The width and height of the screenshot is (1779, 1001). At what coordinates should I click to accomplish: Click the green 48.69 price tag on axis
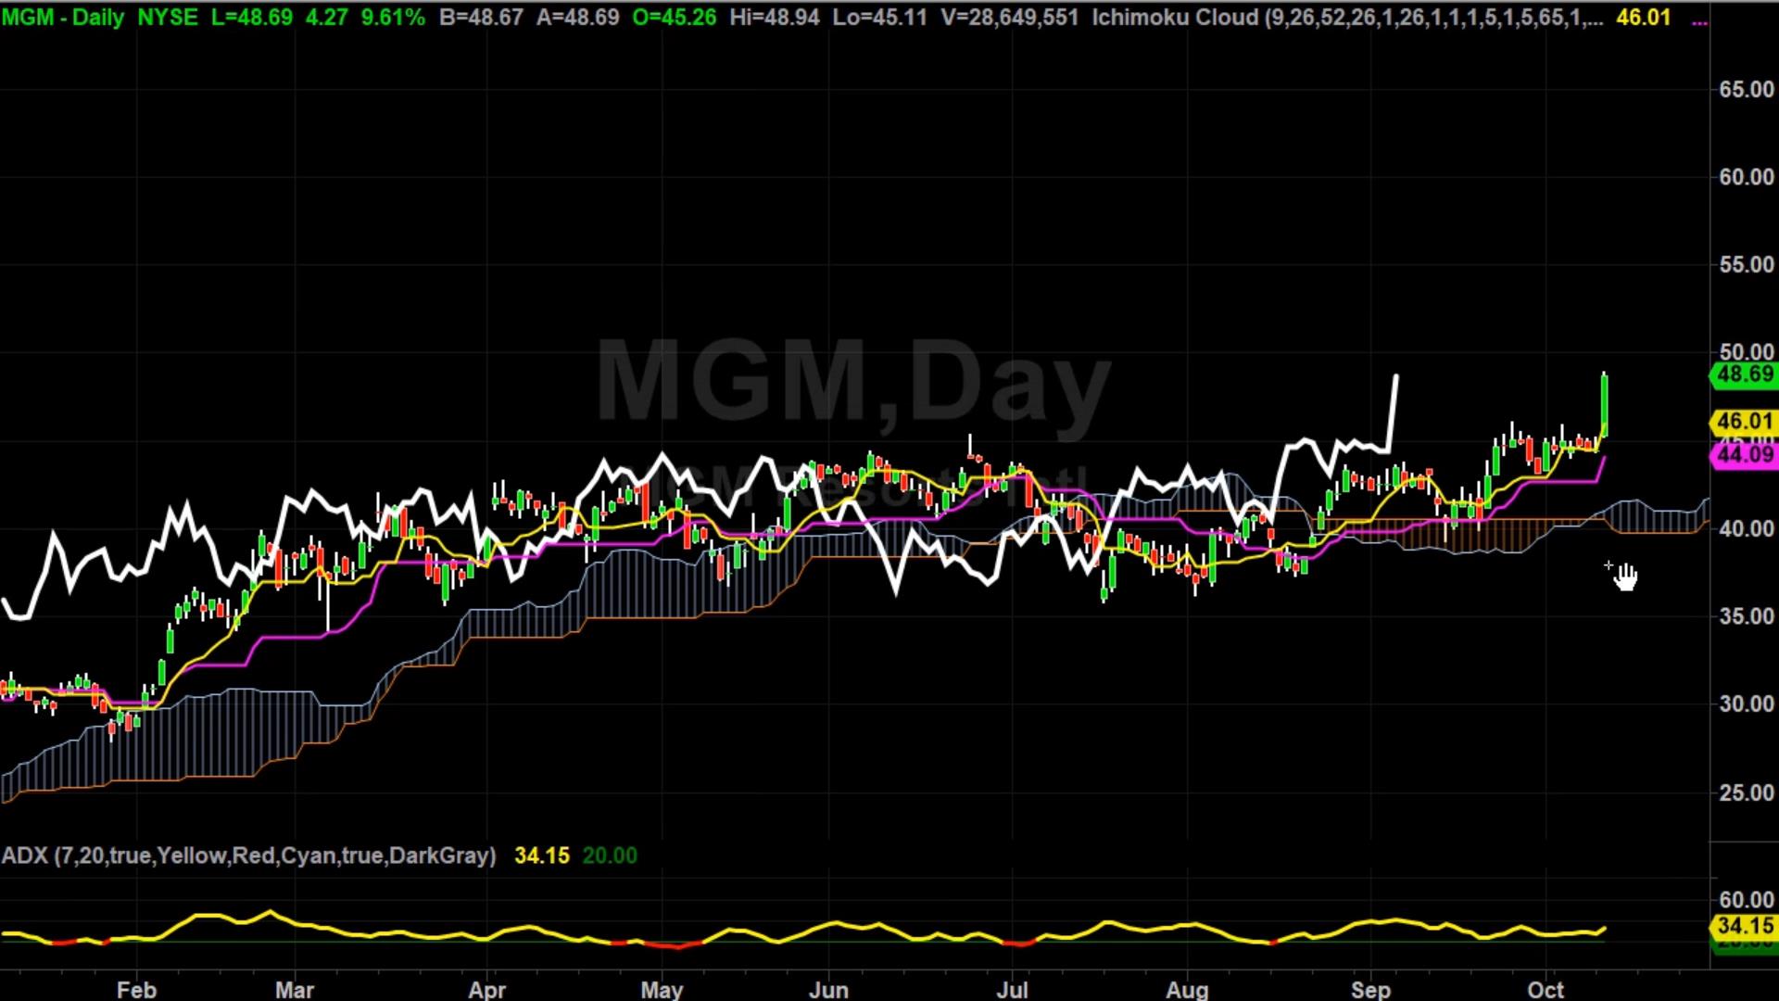(x=1743, y=374)
